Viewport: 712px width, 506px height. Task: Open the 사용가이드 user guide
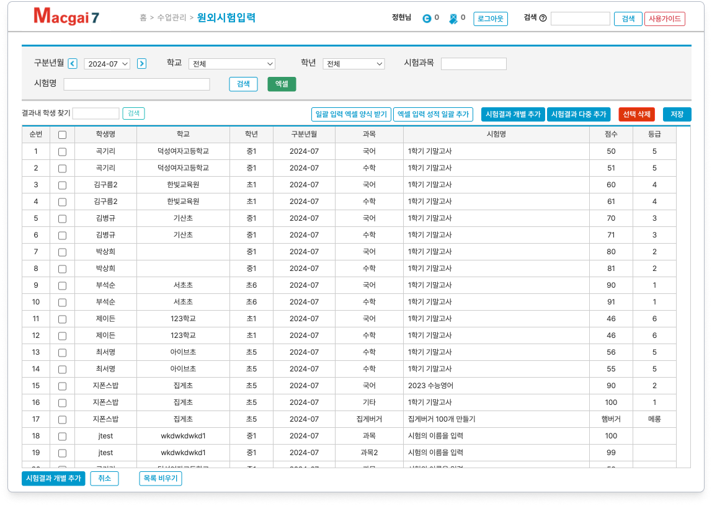(664, 19)
